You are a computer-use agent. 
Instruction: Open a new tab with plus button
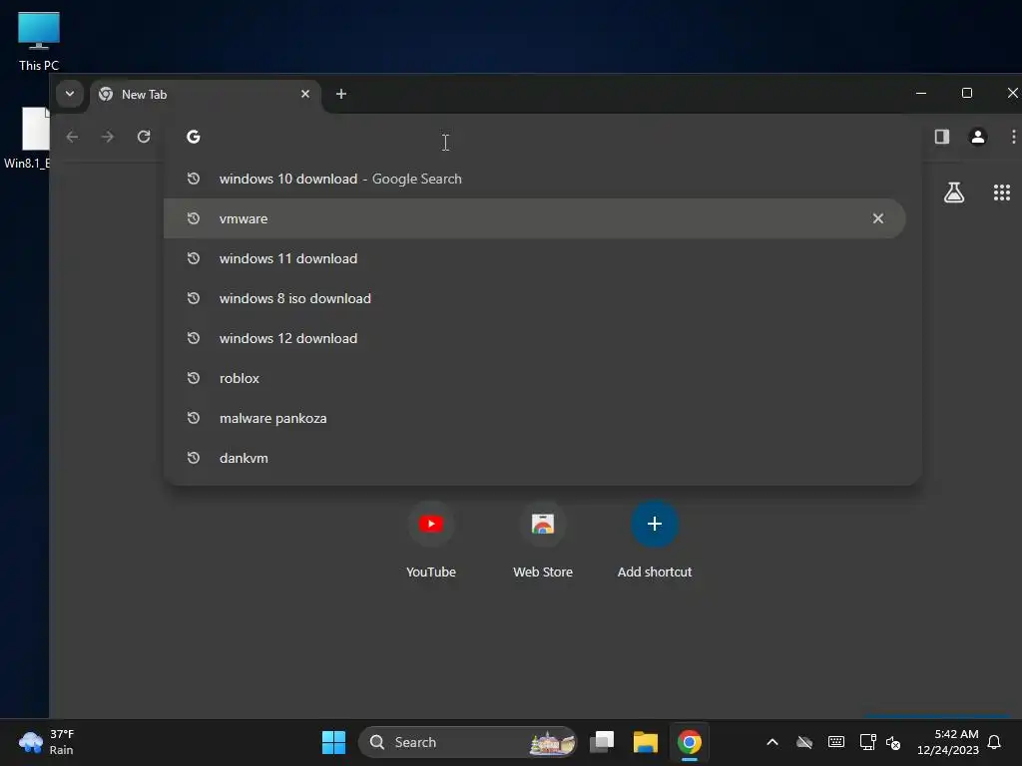pyautogui.click(x=341, y=94)
